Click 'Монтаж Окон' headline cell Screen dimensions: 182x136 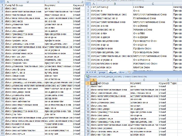[153, 67]
